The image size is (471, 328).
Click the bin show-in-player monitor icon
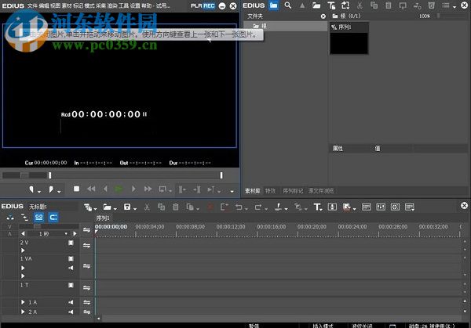pyautogui.click(x=403, y=5)
